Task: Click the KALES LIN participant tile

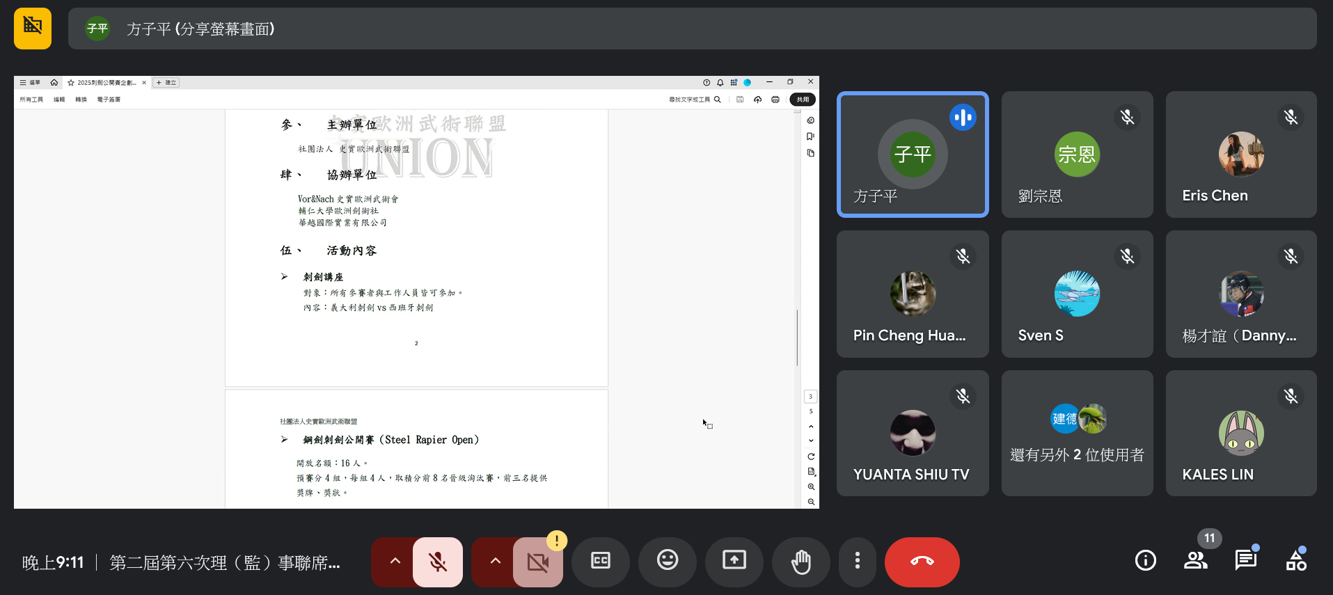Action: (x=1240, y=433)
